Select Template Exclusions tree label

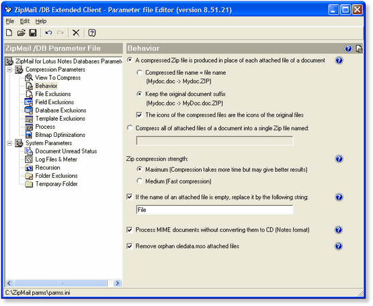click(60, 119)
